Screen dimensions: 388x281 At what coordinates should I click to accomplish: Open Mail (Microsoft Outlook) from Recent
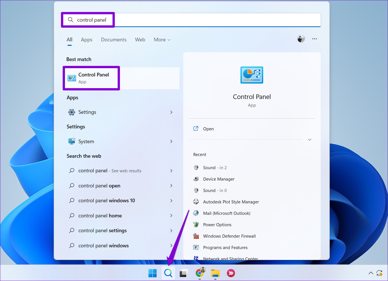coord(227,213)
